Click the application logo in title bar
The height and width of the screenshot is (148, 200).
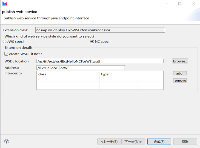pyautogui.click(x=5, y=4)
